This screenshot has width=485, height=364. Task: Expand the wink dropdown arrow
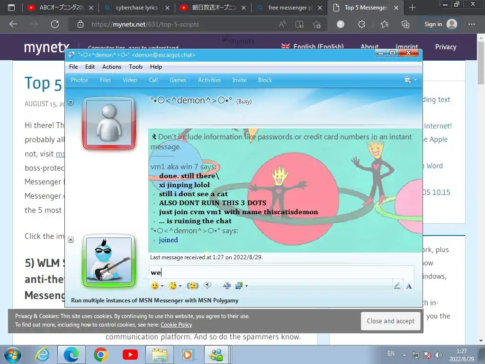(x=180, y=286)
